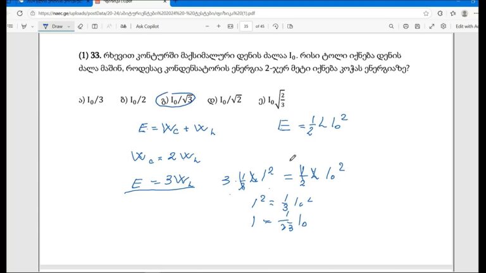Click the Fit to width icon
This screenshot has height=273, width=486.
pyautogui.click(x=230, y=27)
